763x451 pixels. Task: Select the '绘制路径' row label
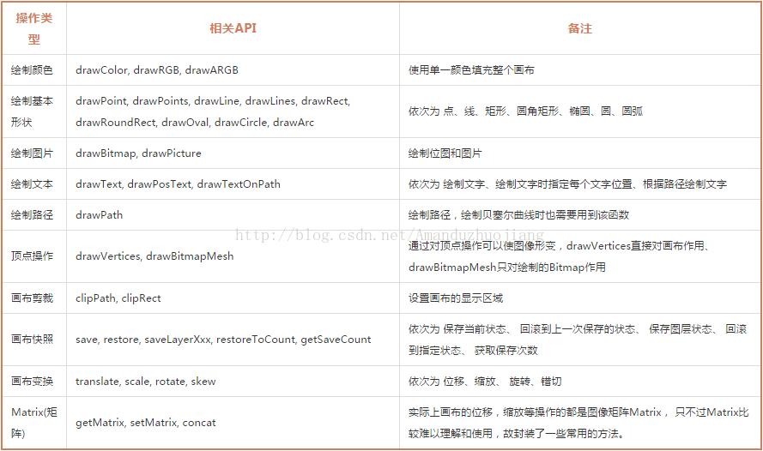click(32, 215)
